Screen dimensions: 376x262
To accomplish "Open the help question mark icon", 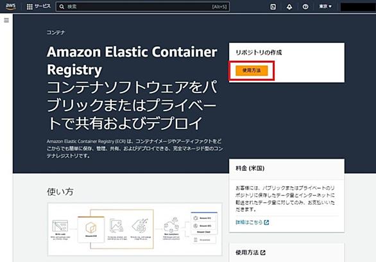I will (x=305, y=6).
